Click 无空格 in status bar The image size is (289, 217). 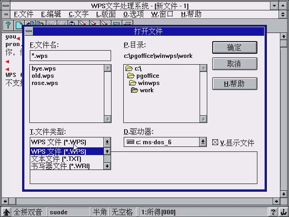coord(122,212)
